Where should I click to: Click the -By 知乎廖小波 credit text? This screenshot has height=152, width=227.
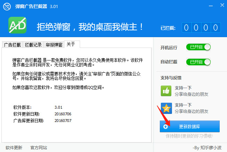click(207, 148)
